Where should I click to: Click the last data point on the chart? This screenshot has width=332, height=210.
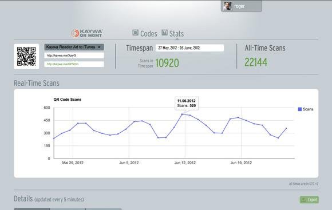[286, 128]
